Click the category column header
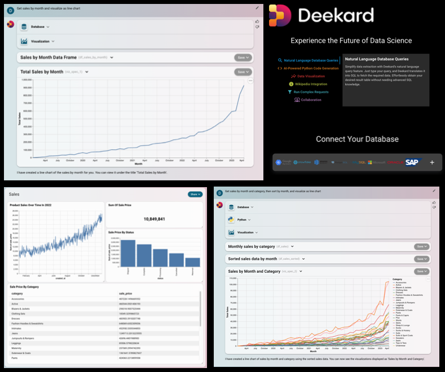This screenshot has height=372, width=445. [17, 294]
